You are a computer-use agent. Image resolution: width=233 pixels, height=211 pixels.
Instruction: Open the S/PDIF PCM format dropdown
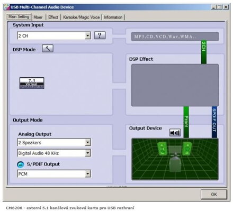click(x=87, y=174)
